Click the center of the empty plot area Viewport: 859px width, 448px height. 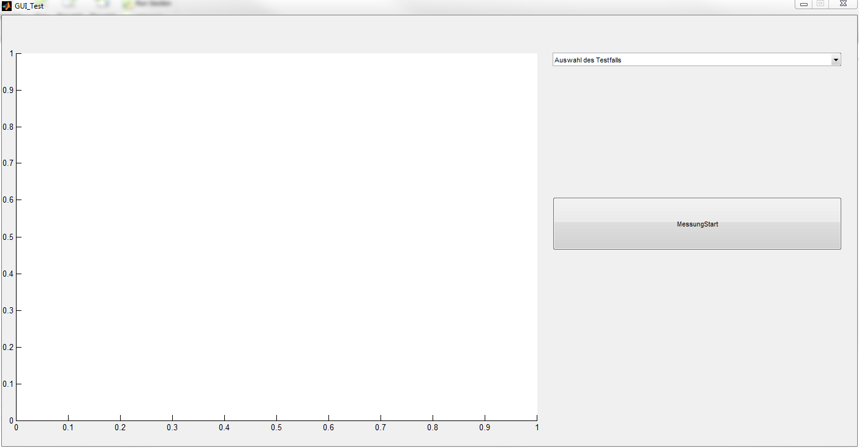tap(276, 237)
